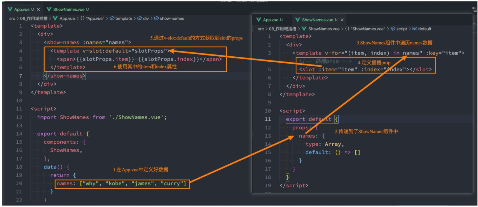Click the cube icon before 'show-names' breadcrumb
This screenshot has width=478, height=207.
pos(156,18)
